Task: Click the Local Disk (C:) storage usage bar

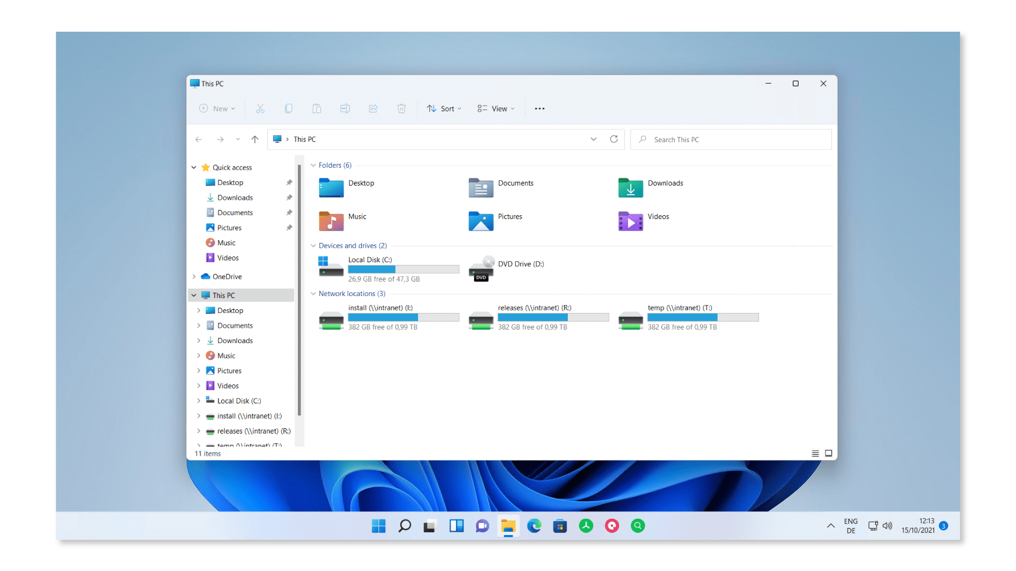Action: (x=403, y=269)
